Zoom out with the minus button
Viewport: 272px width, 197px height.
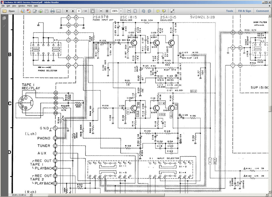point(101,11)
